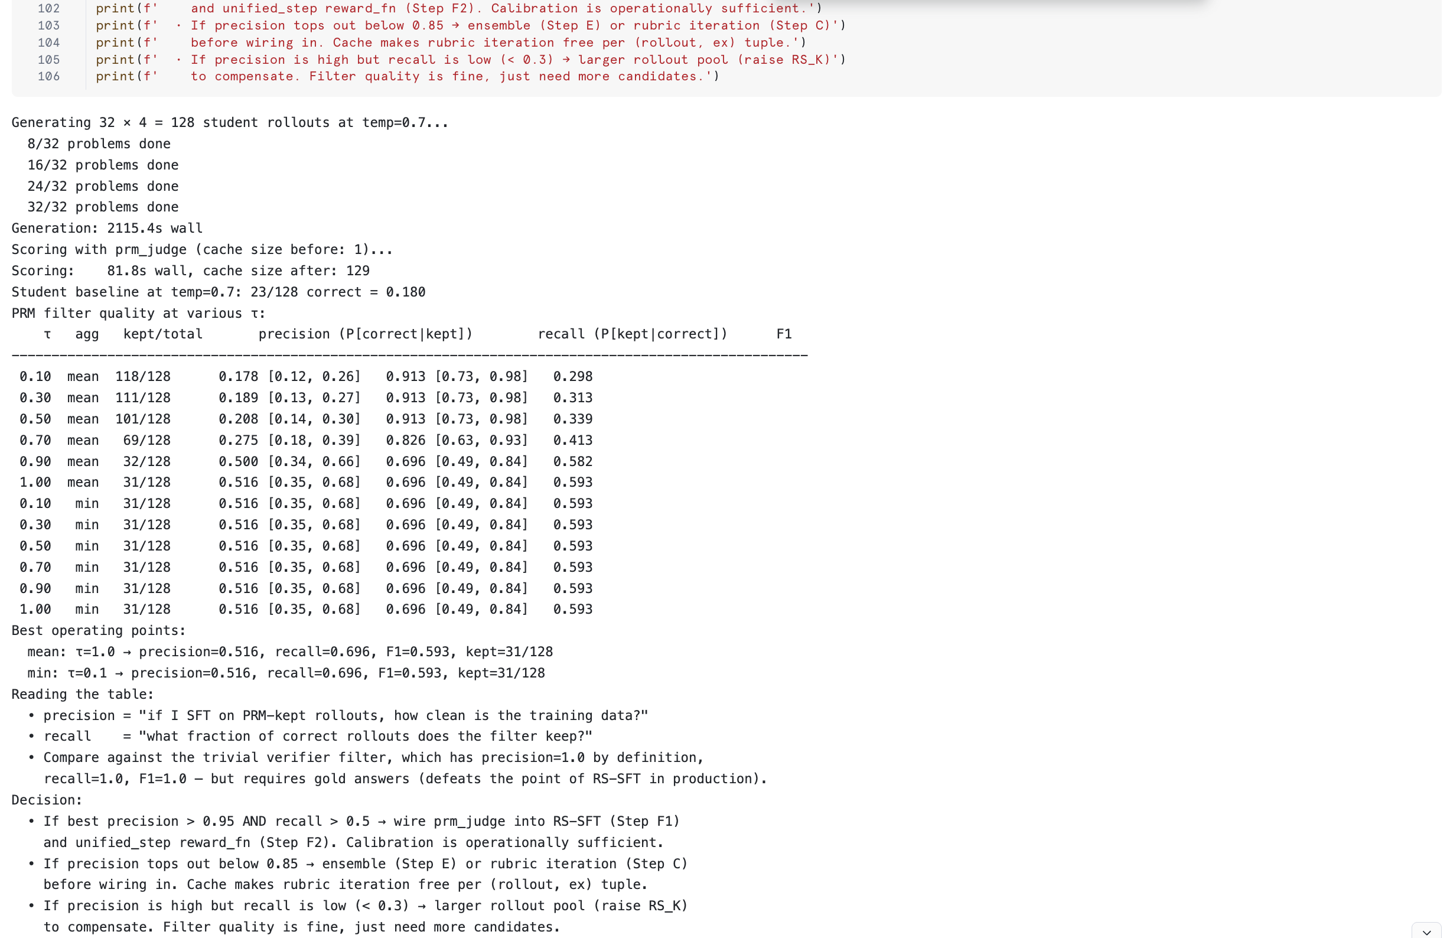Click the 'mean' agg cell in the τ 1.00 row
The width and height of the screenshot is (1450, 938).
click(x=83, y=483)
